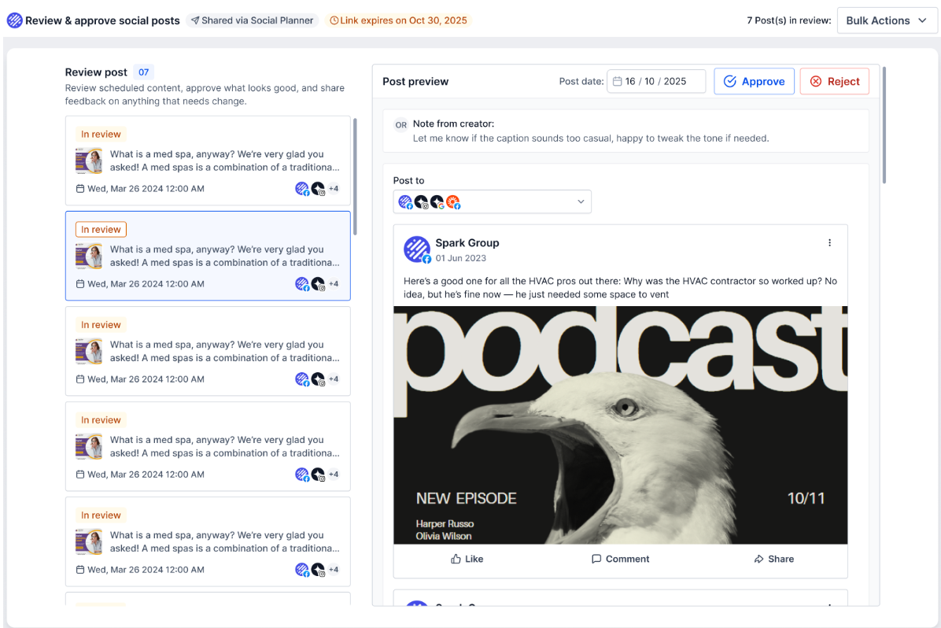This screenshot has height=628, width=941.
Task: Click the 01 Jun 2023 post timestamp
Action: coord(460,258)
